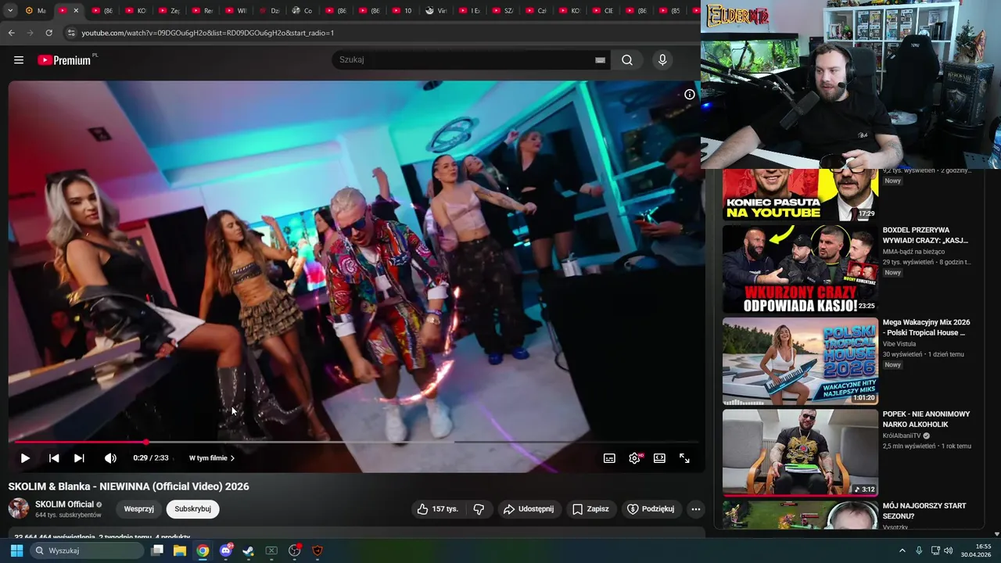Image resolution: width=1001 pixels, height=563 pixels.
Task: Click taskbar Wyszukaj search box
Action: [87, 550]
